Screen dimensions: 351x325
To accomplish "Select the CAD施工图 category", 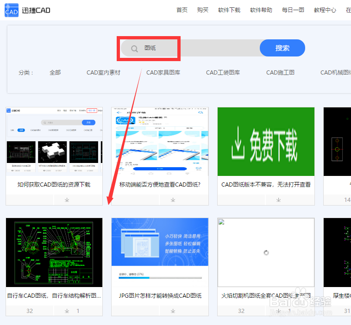I will click(280, 73).
